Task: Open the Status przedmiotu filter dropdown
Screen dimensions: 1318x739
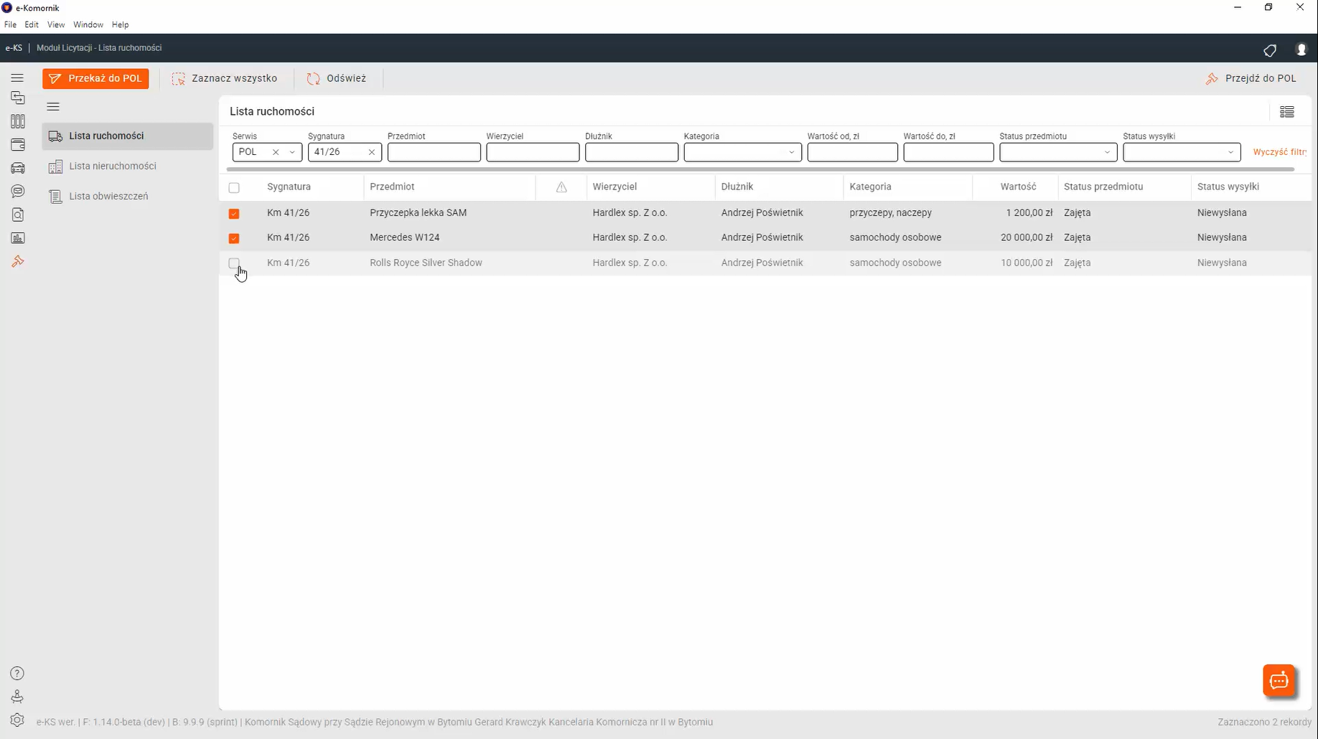Action: (x=1057, y=152)
